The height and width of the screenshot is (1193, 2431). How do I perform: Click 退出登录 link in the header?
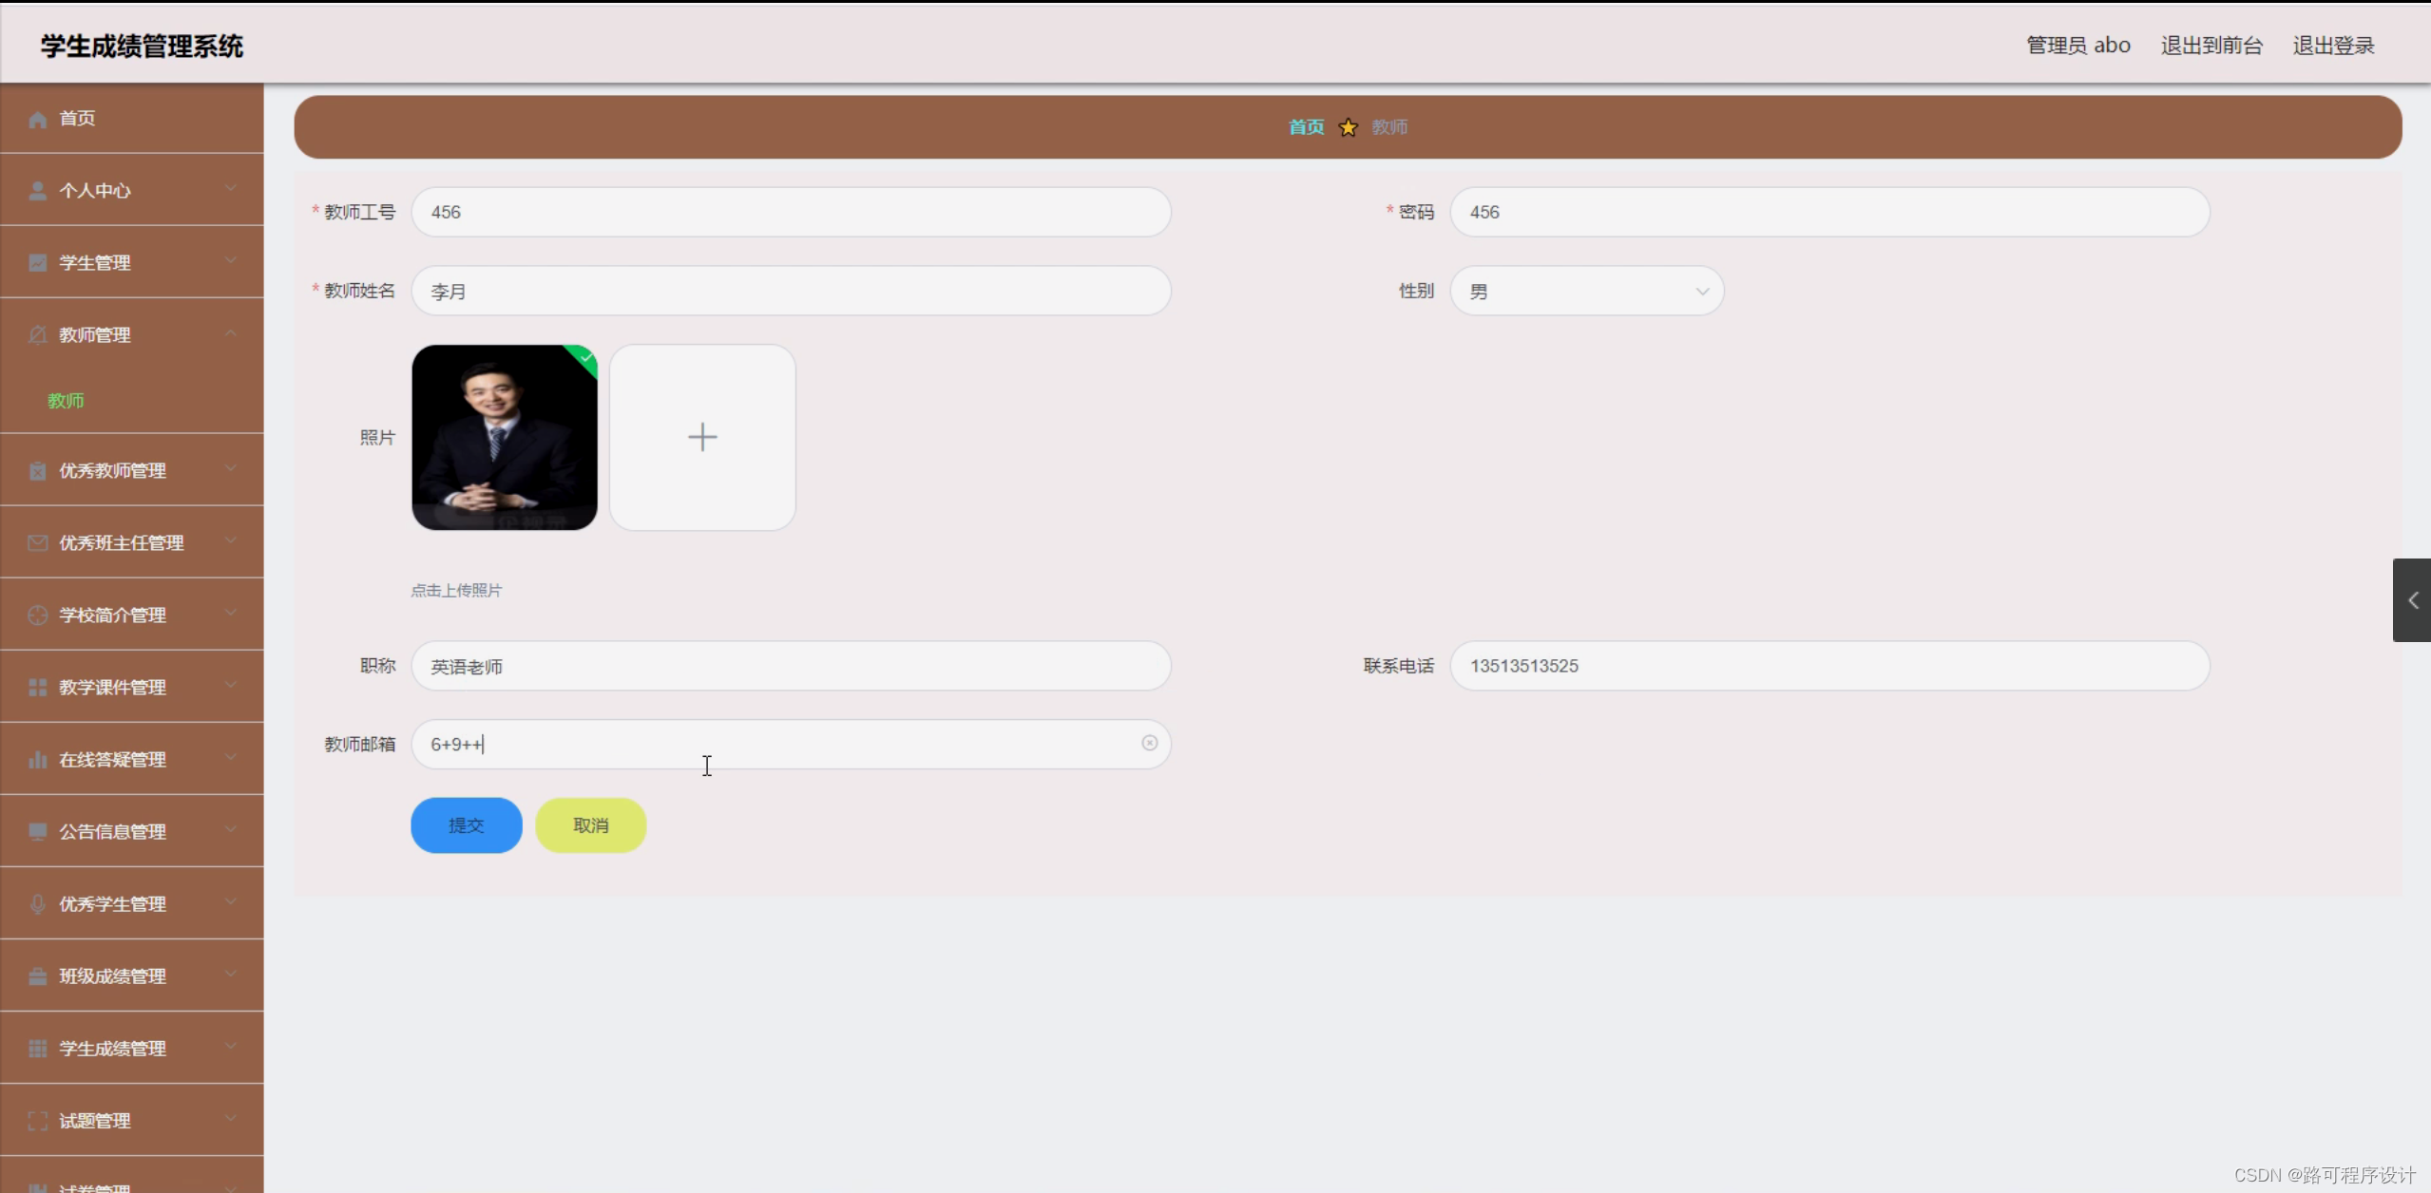[x=2332, y=46]
